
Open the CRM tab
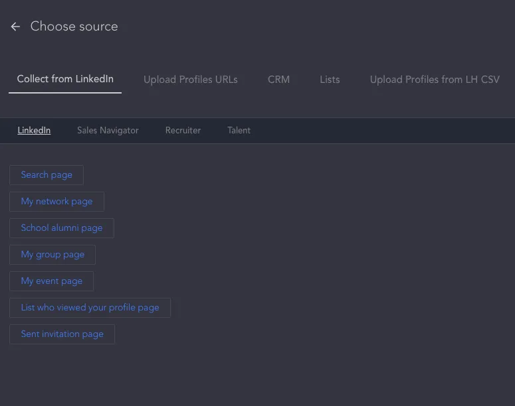pyautogui.click(x=278, y=80)
